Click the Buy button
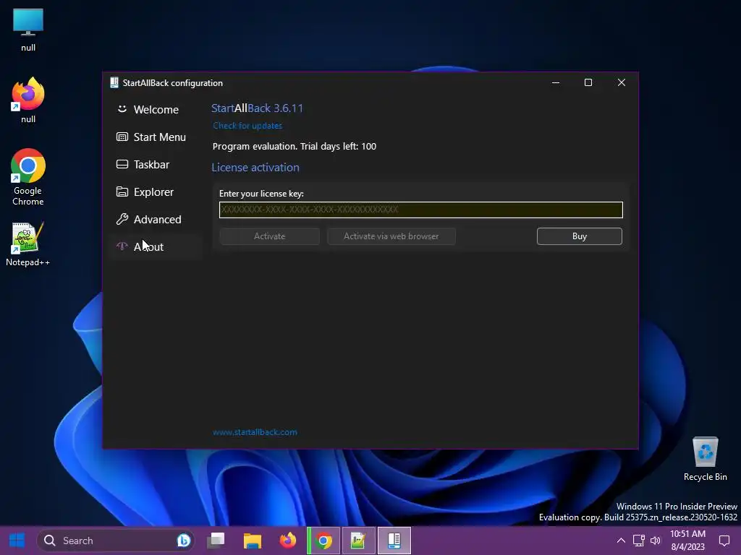The image size is (741, 555). [580, 236]
